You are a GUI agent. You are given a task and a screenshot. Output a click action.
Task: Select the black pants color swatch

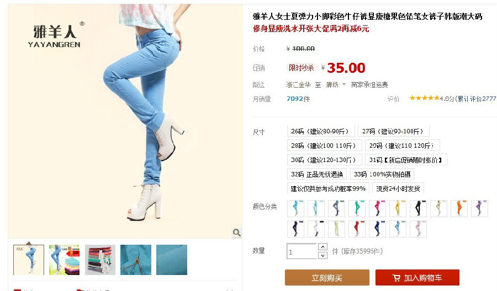pos(418,208)
